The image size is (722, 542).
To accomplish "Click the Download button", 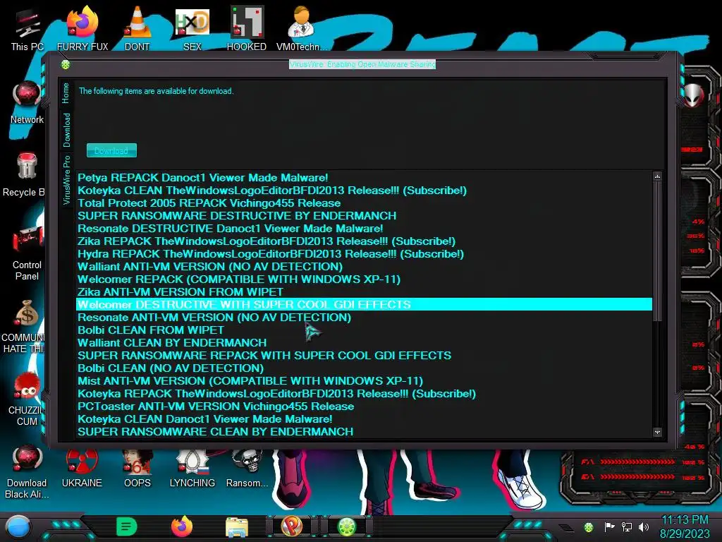I will (111, 150).
